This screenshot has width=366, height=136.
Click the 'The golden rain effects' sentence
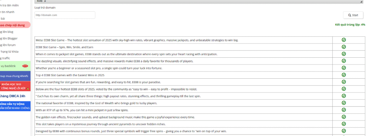tap(115, 117)
